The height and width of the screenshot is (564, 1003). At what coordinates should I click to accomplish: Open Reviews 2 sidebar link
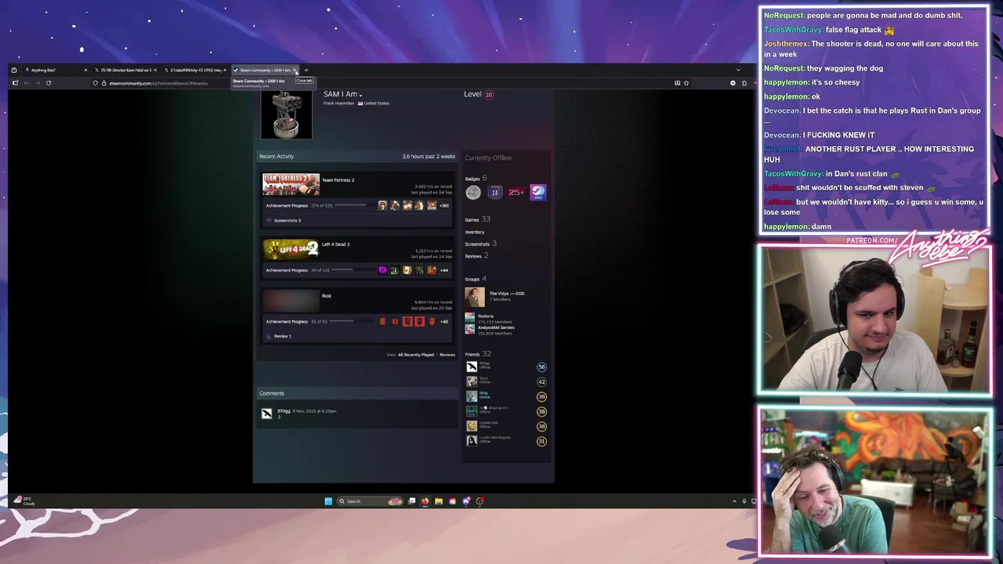tap(476, 256)
